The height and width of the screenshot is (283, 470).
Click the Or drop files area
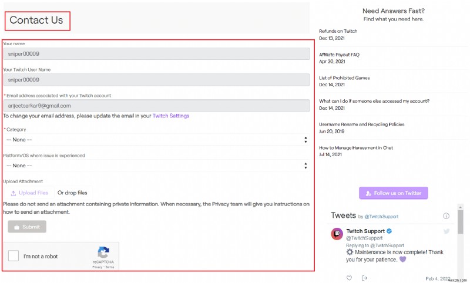(72, 193)
